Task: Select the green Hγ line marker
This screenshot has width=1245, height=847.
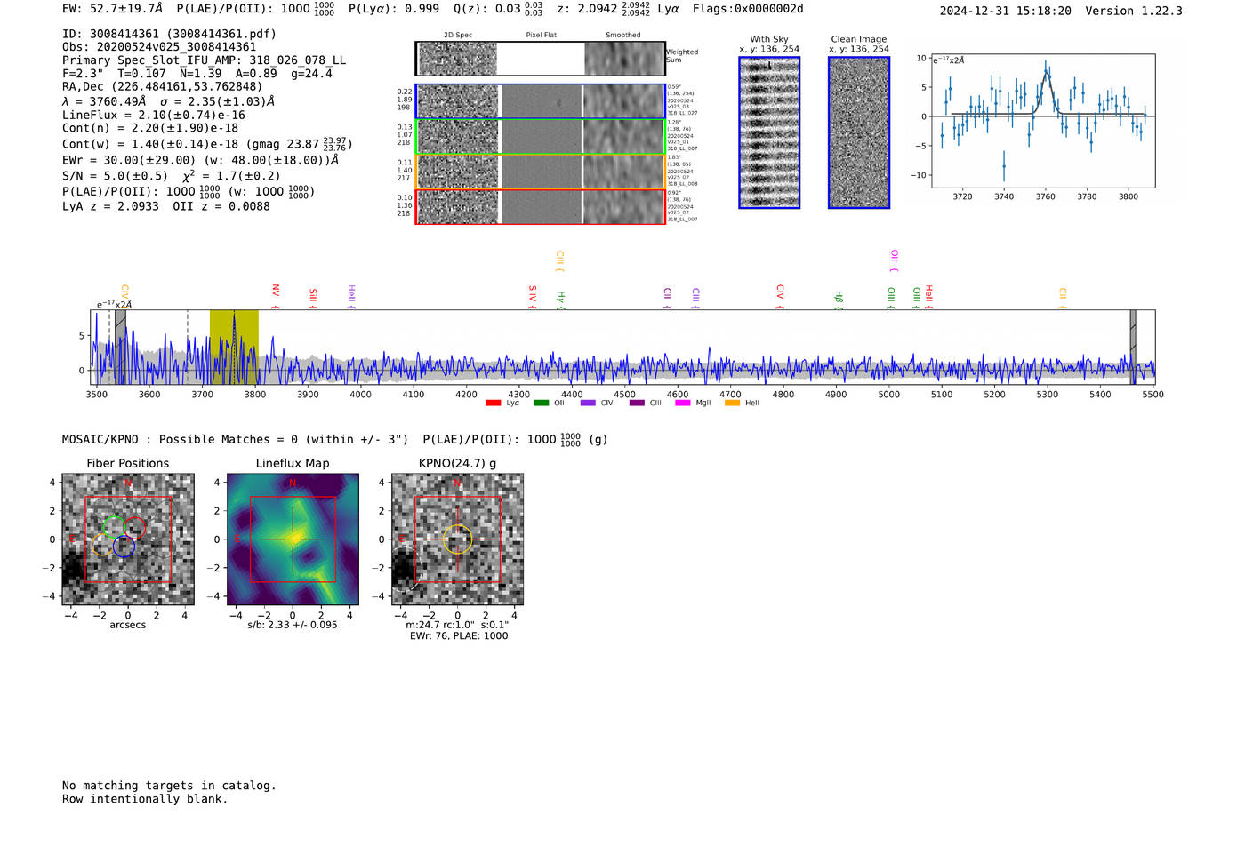Action: tap(561, 300)
